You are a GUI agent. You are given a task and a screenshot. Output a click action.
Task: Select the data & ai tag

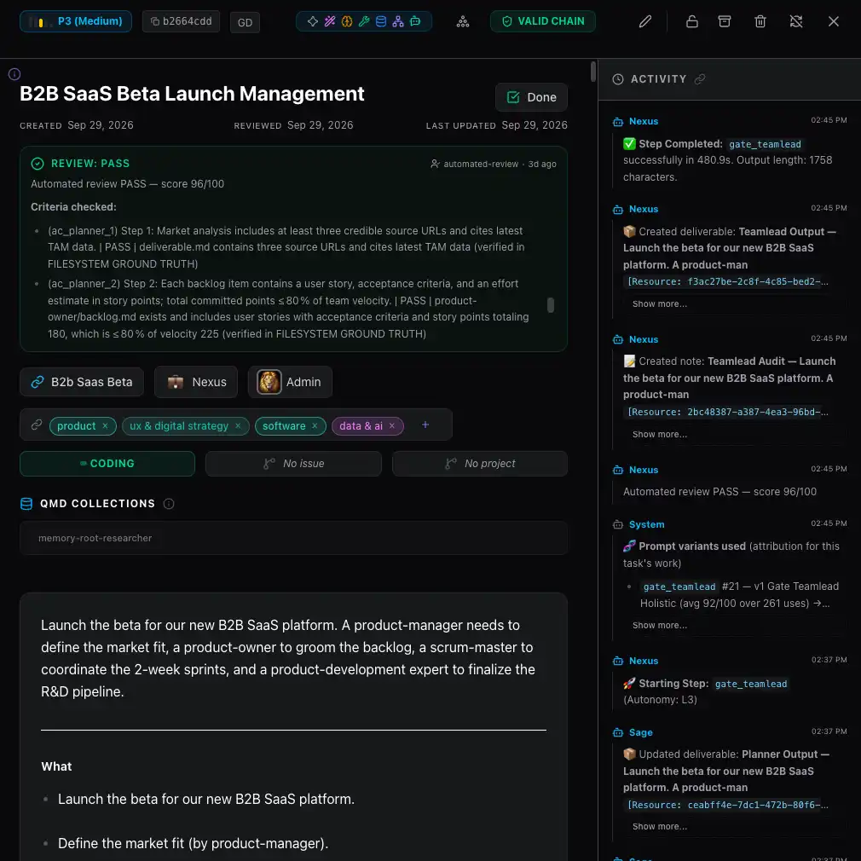pyautogui.click(x=361, y=426)
